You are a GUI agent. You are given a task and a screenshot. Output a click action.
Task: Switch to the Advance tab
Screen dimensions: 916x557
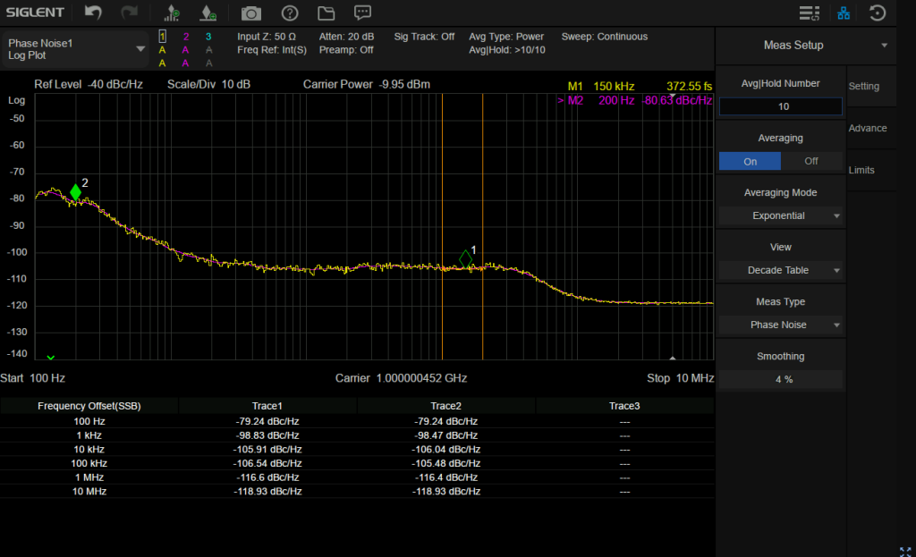[868, 128]
